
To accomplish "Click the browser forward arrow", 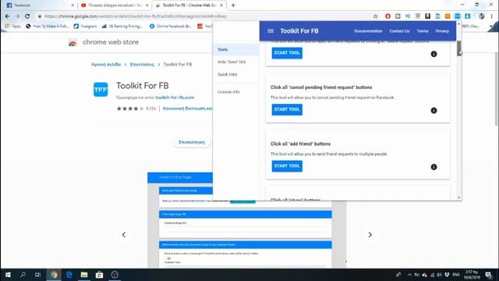I will click(17, 16).
